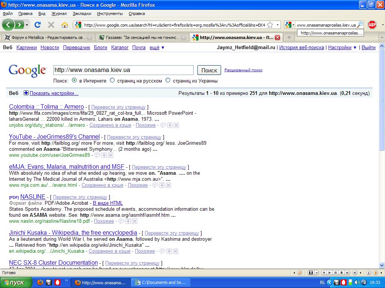Open the search engine selector dropdown
The image size is (385, 288).
click(x=290, y=25)
